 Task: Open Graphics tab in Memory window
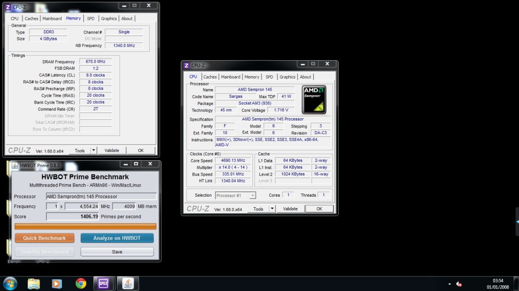(x=109, y=19)
